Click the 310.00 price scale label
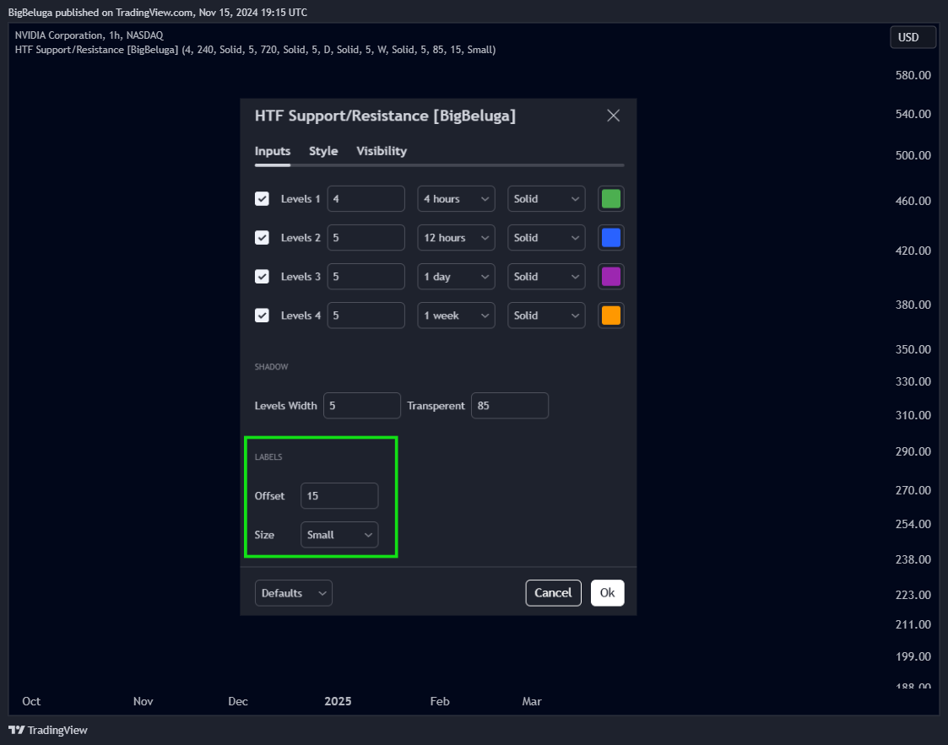 [x=913, y=415]
